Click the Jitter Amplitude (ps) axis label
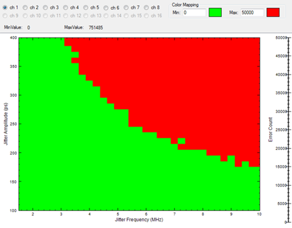 [6, 124]
